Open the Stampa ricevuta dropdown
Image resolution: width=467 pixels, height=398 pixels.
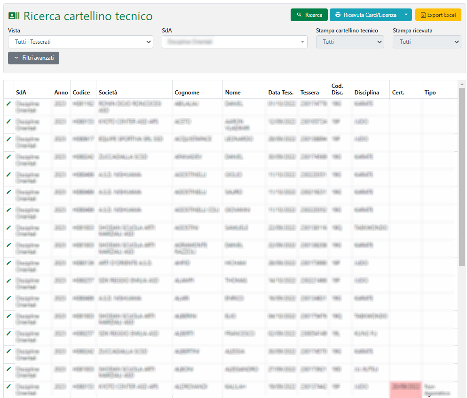coord(427,42)
